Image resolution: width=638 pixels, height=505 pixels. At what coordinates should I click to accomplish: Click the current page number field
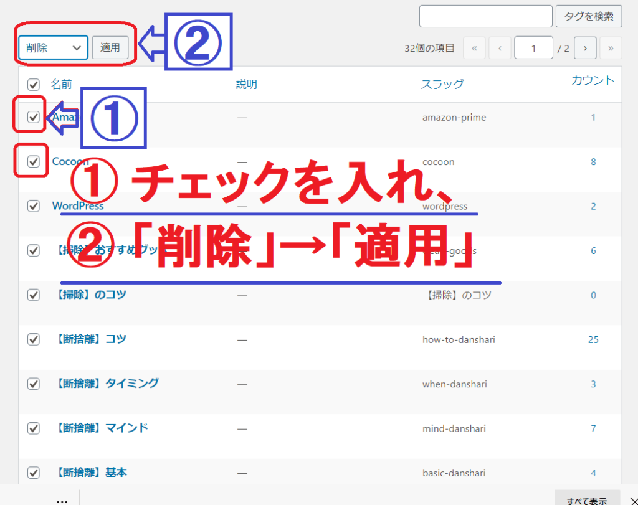[x=533, y=48]
